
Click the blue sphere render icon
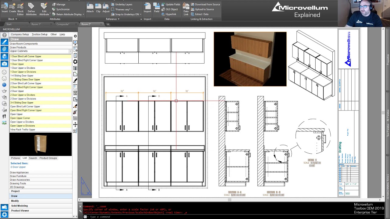[4, 85]
